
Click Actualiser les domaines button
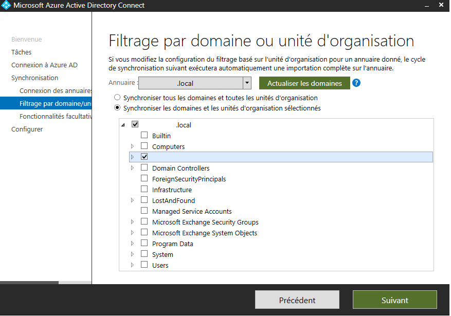coord(304,83)
